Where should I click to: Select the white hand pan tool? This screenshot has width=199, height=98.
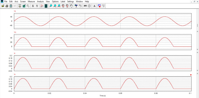[72, 6]
